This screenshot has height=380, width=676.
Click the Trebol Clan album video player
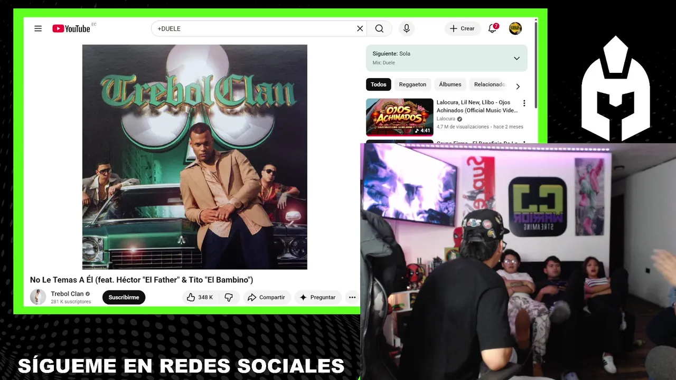(x=194, y=157)
